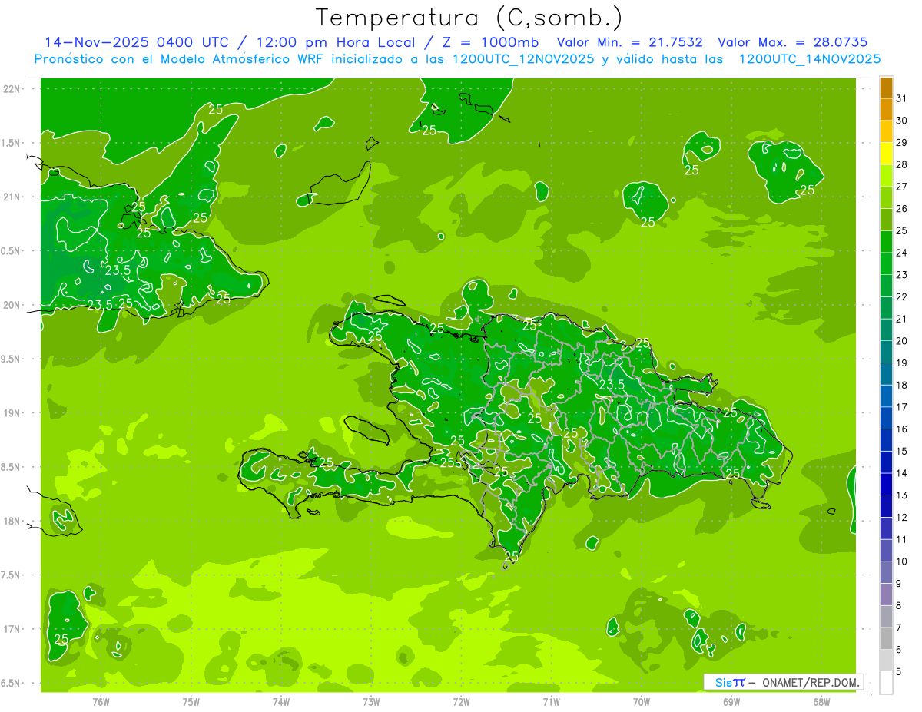
Task: Click the 'Valor Min. = 21.7532' readout
Action: [629, 42]
